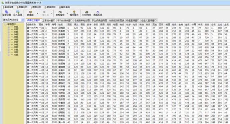The width and height of the screenshot is (230, 124).
Task: Open the dropdown arrow beside 表格操作
Action: (x=67, y=13)
